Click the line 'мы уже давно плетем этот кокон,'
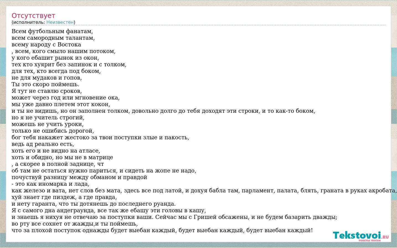This screenshot has width=397, height=248. (x=61, y=104)
